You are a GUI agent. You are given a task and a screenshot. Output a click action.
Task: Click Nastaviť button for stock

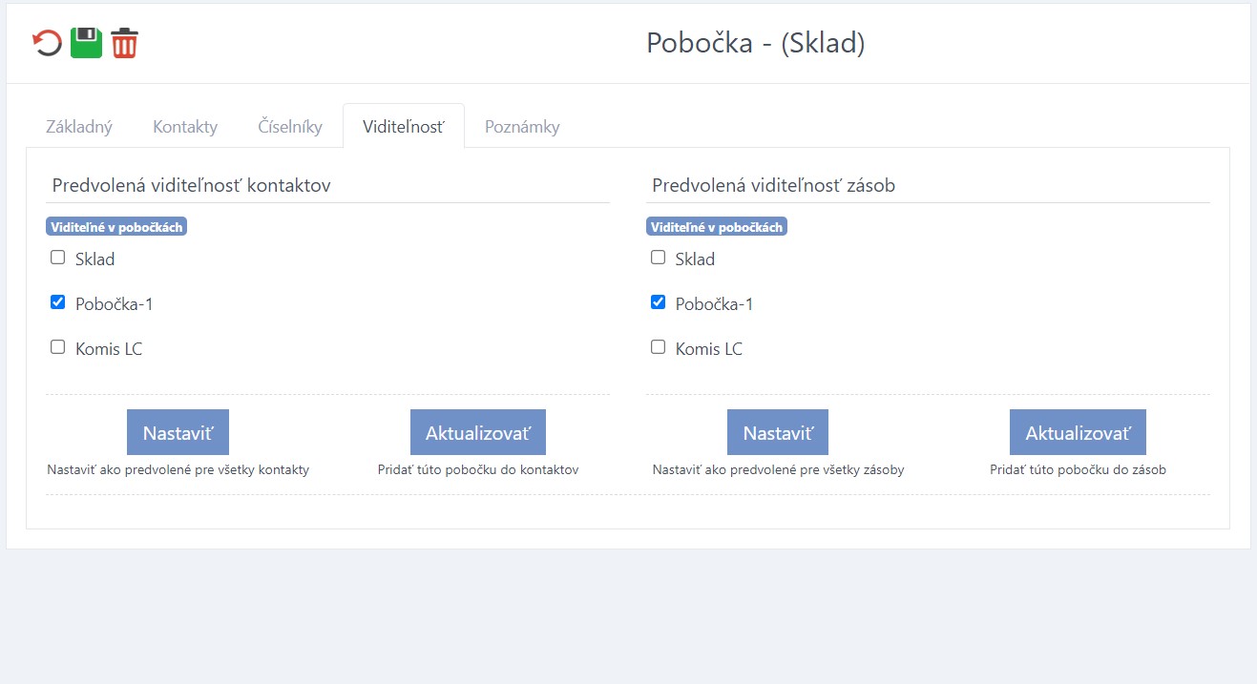coord(777,432)
